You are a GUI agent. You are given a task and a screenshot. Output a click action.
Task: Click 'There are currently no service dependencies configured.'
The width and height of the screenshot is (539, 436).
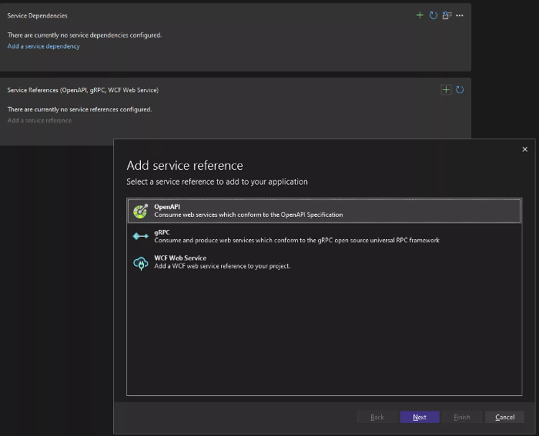click(84, 35)
